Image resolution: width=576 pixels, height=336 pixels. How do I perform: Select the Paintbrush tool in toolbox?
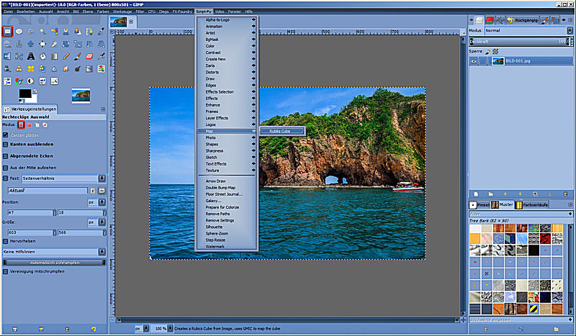[x=78, y=56]
